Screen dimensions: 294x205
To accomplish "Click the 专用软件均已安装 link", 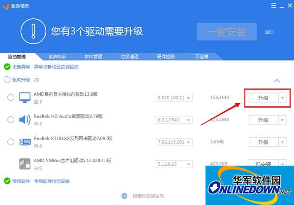I will tap(52, 181).
